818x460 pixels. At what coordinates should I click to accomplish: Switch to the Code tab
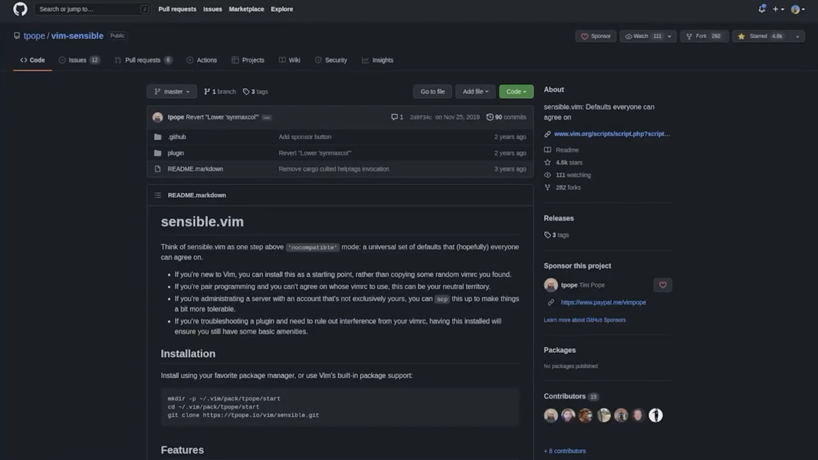pos(32,60)
